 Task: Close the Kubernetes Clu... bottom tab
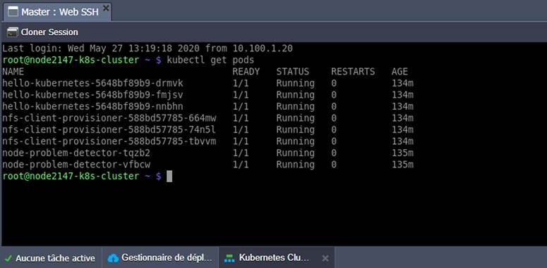[x=325, y=258]
